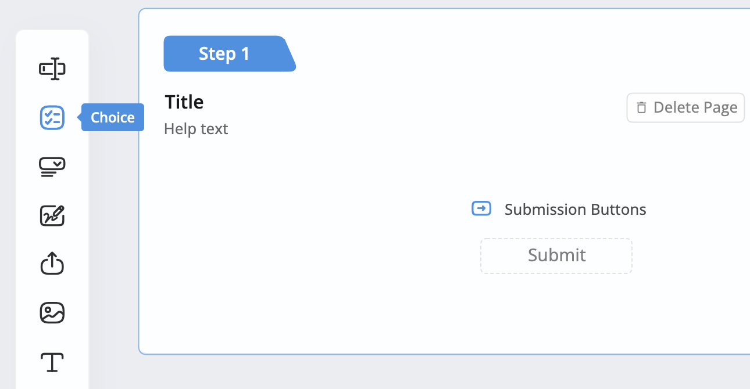
Task: Pick the dropdown field sidebar icon
Action: click(52, 167)
